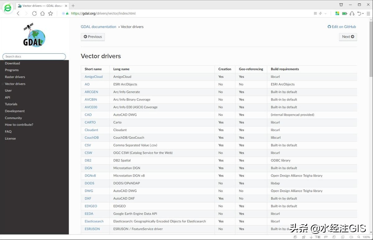373x240 pixels.
Task: Click the browser back arrow
Action: pos(18,13)
